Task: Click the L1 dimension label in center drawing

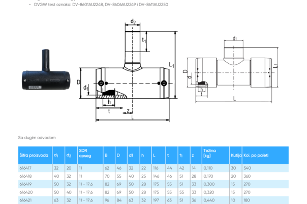Action: [171, 65]
